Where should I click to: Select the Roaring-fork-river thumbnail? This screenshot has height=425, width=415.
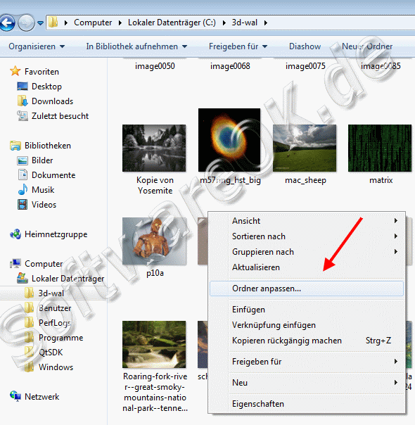(x=154, y=344)
